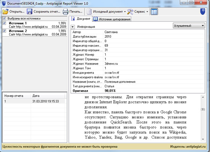
Task: Click the blue shield logo in toolbar
Action: [x=203, y=11]
